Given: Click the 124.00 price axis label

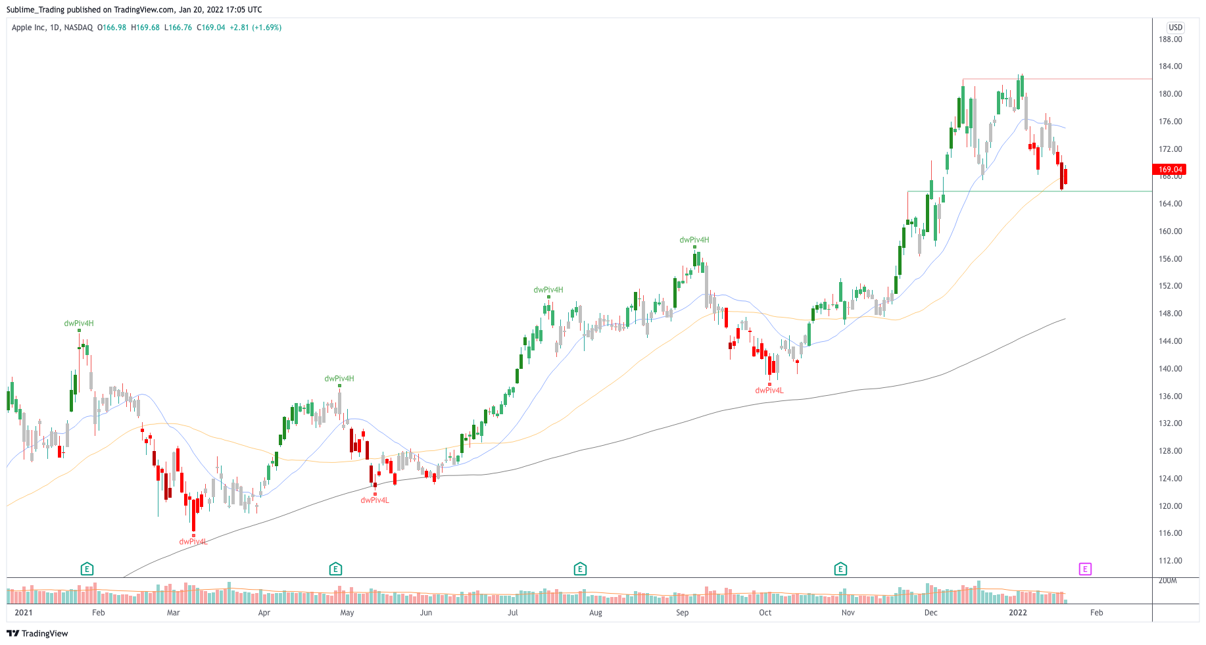Looking at the screenshot, I should 1170,479.
